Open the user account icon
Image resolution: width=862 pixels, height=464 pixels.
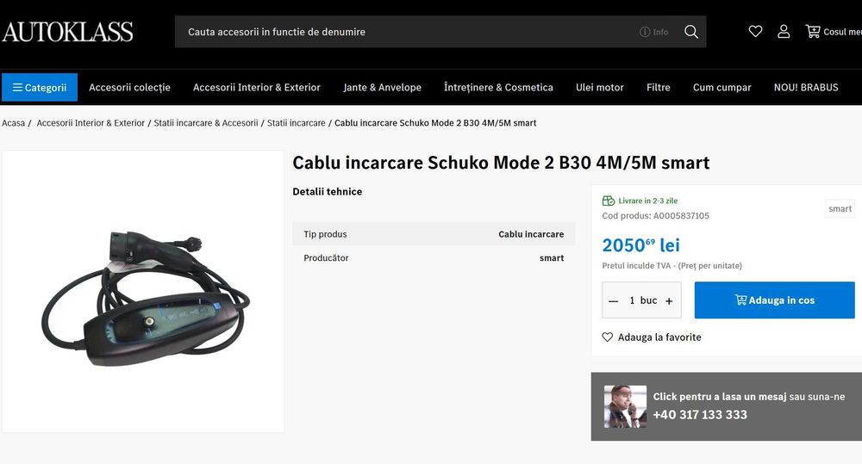pos(784,32)
